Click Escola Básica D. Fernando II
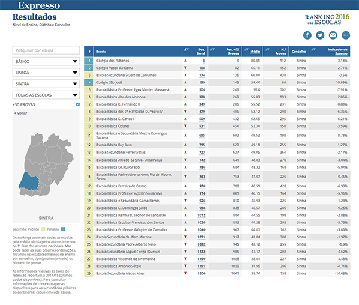The image size is (359, 305). (119, 104)
